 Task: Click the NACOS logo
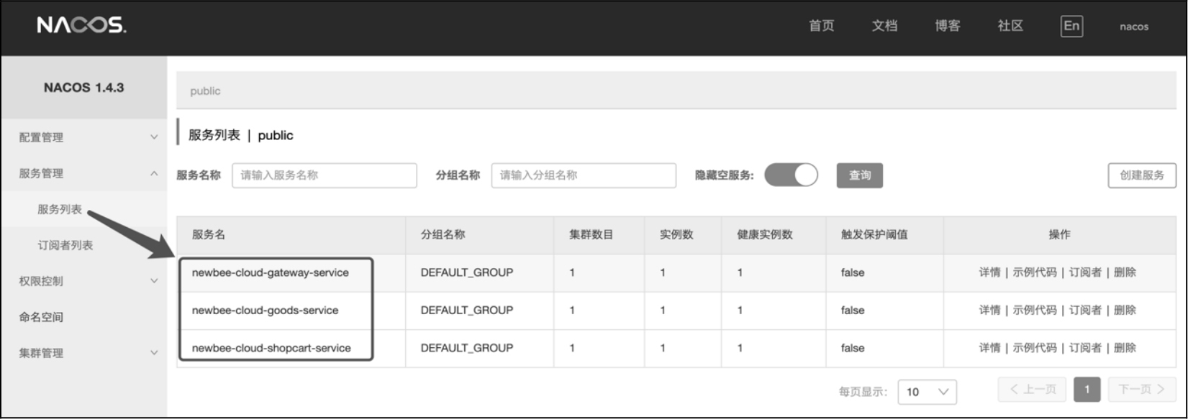click(x=81, y=25)
